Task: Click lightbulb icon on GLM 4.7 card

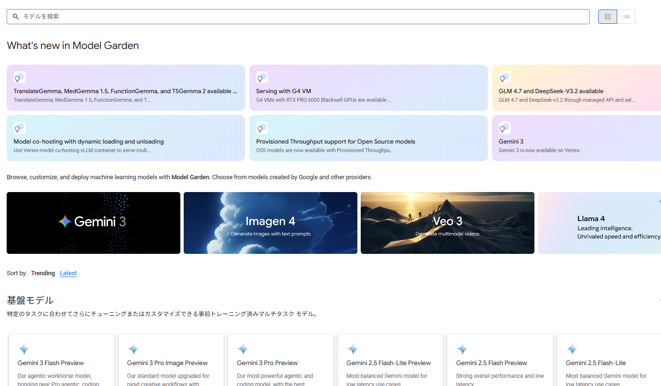Action: click(x=504, y=77)
